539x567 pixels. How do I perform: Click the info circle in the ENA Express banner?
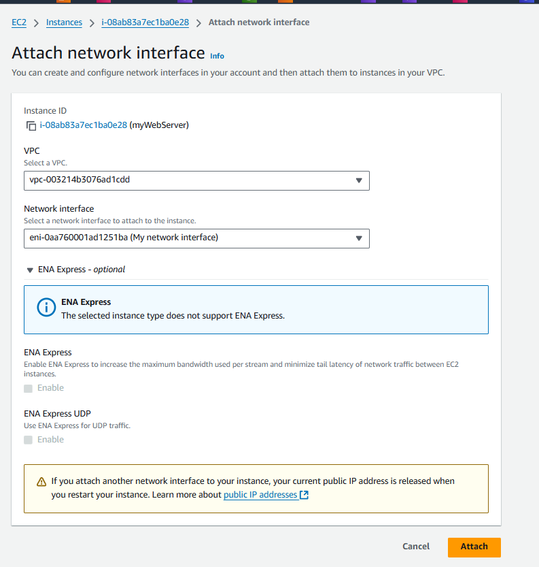click(46, 307)
